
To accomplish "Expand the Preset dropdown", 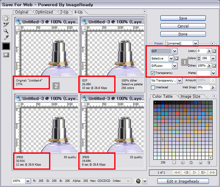I will pos(195,43).
